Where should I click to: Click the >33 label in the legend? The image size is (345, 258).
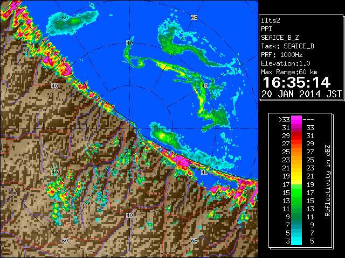coord(284,120)
